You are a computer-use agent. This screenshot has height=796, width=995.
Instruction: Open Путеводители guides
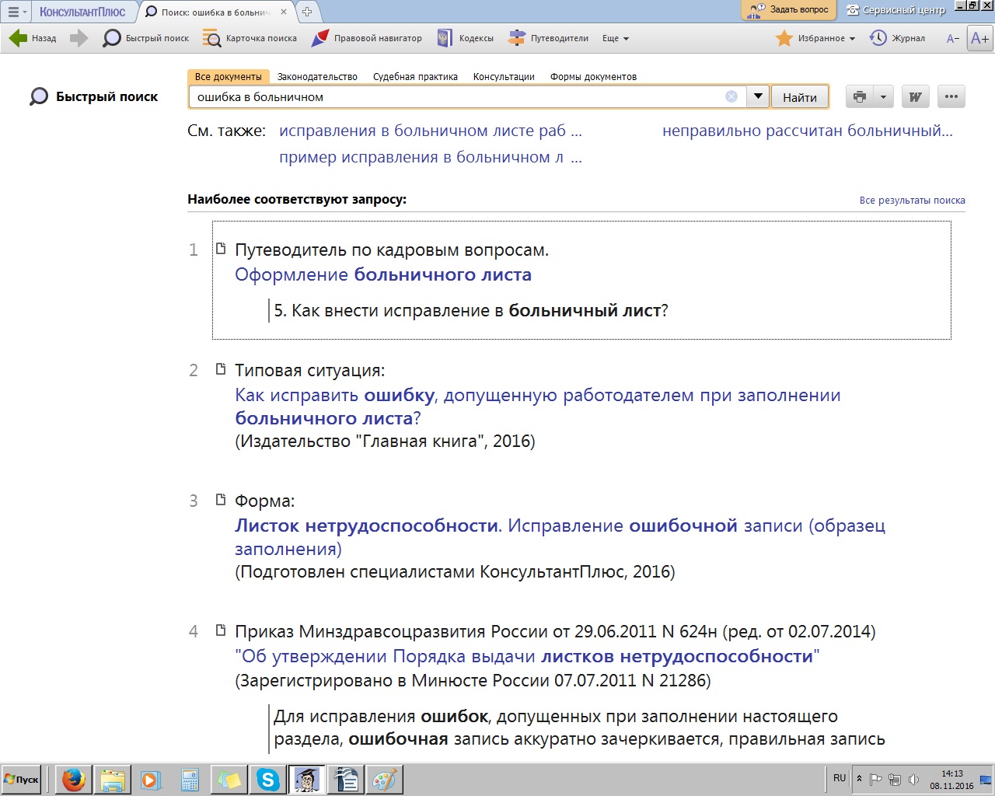(x=548, y=38)
